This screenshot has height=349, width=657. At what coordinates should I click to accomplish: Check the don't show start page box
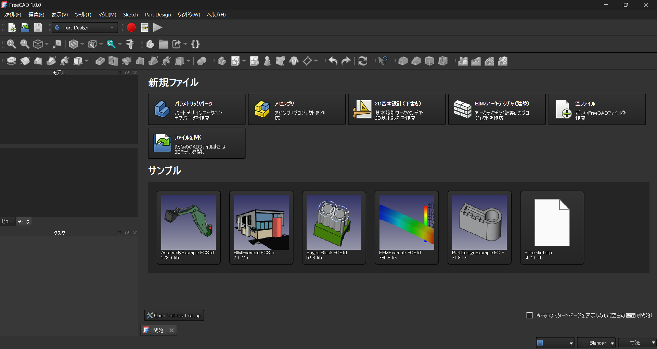529,315
